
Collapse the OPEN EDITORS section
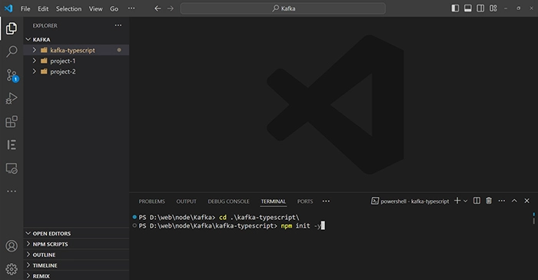coord(76,233)
